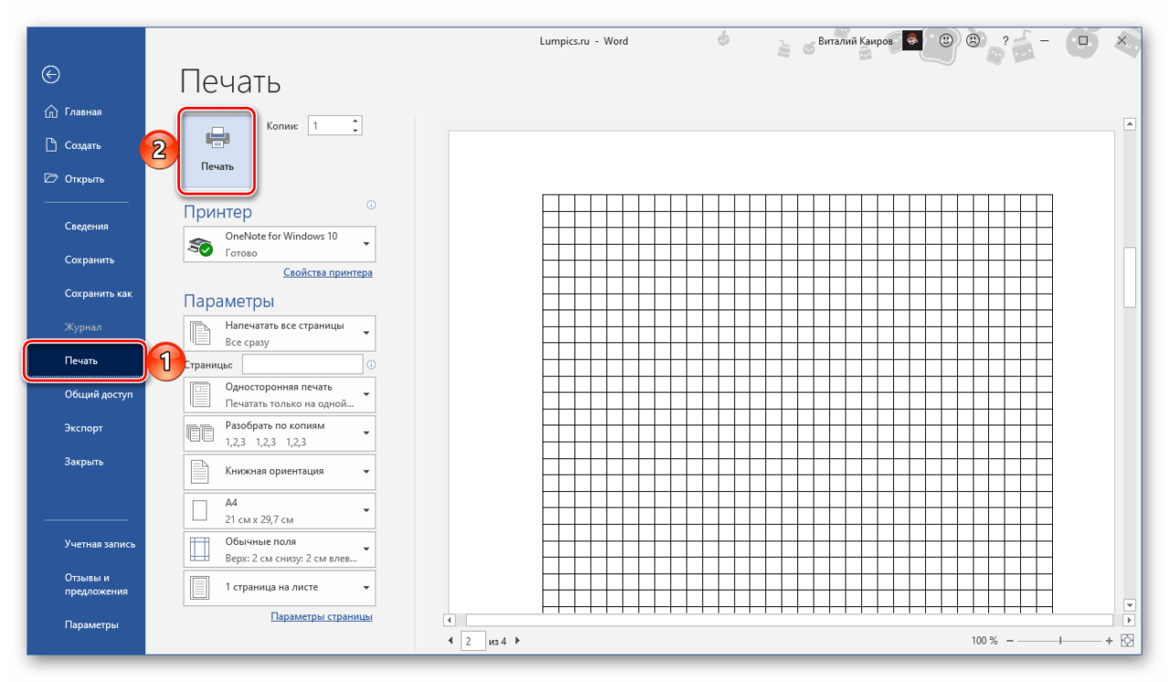Click the vertical scrollbar thumb in preview
1169x682 pixels.
pos(1130,278)
